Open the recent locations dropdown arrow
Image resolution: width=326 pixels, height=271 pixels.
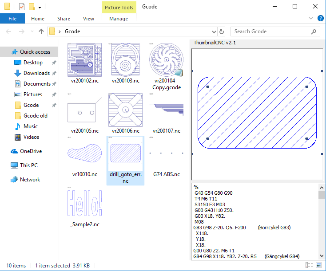click(x=32, y=31)
